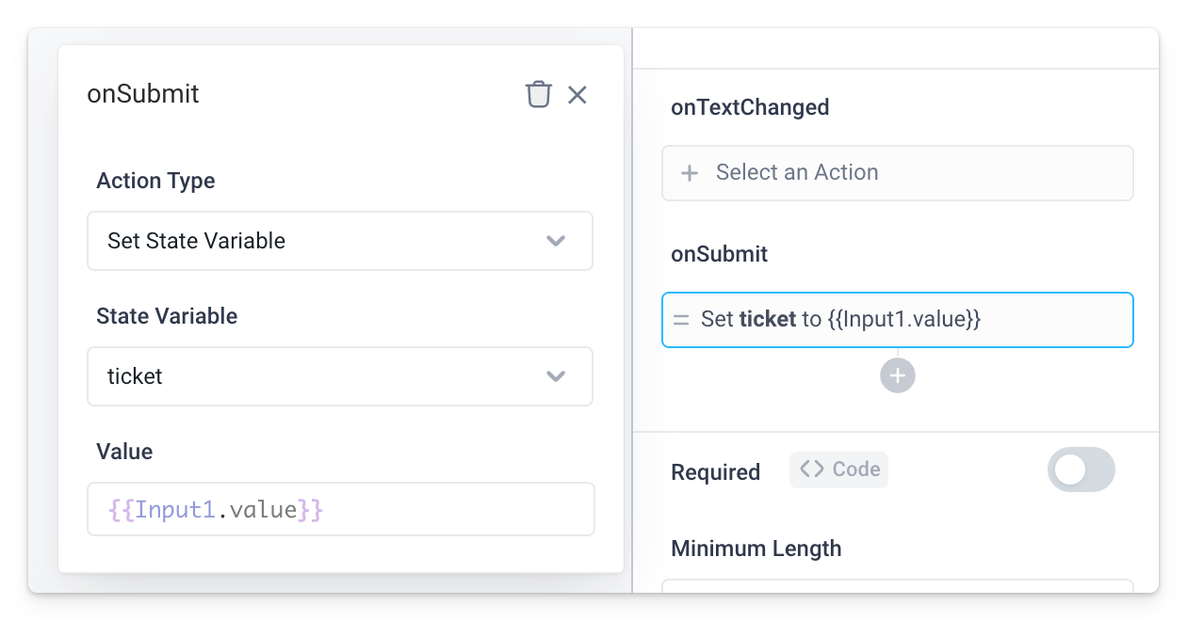The width and height of the screenshot is (1187, 621).
Task: Open the Set State Variable action type dropdown
Action: pos(340,241)
